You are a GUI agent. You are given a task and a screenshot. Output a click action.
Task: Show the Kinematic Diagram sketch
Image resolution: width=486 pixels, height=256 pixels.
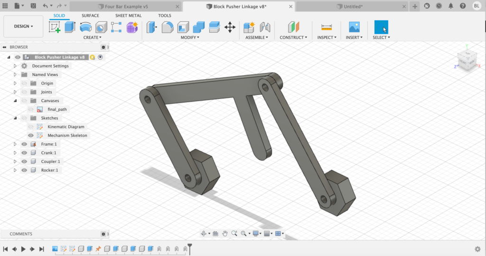pyautogui.click(x=31, y=127)
